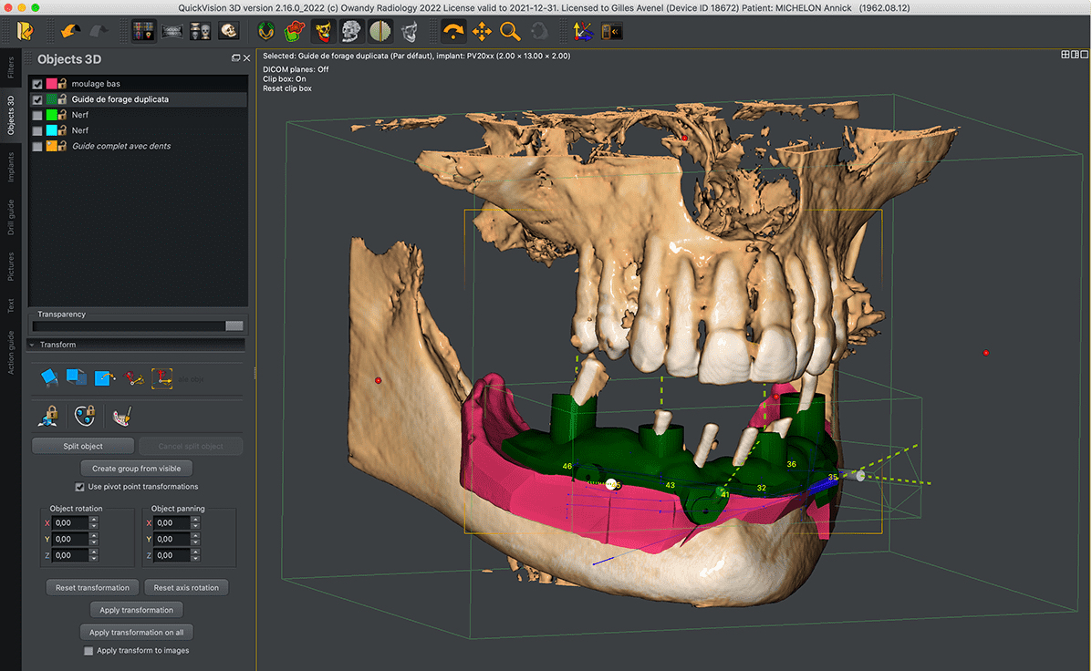Enable Apply transform to images checkbox

[x=88, y=651]
